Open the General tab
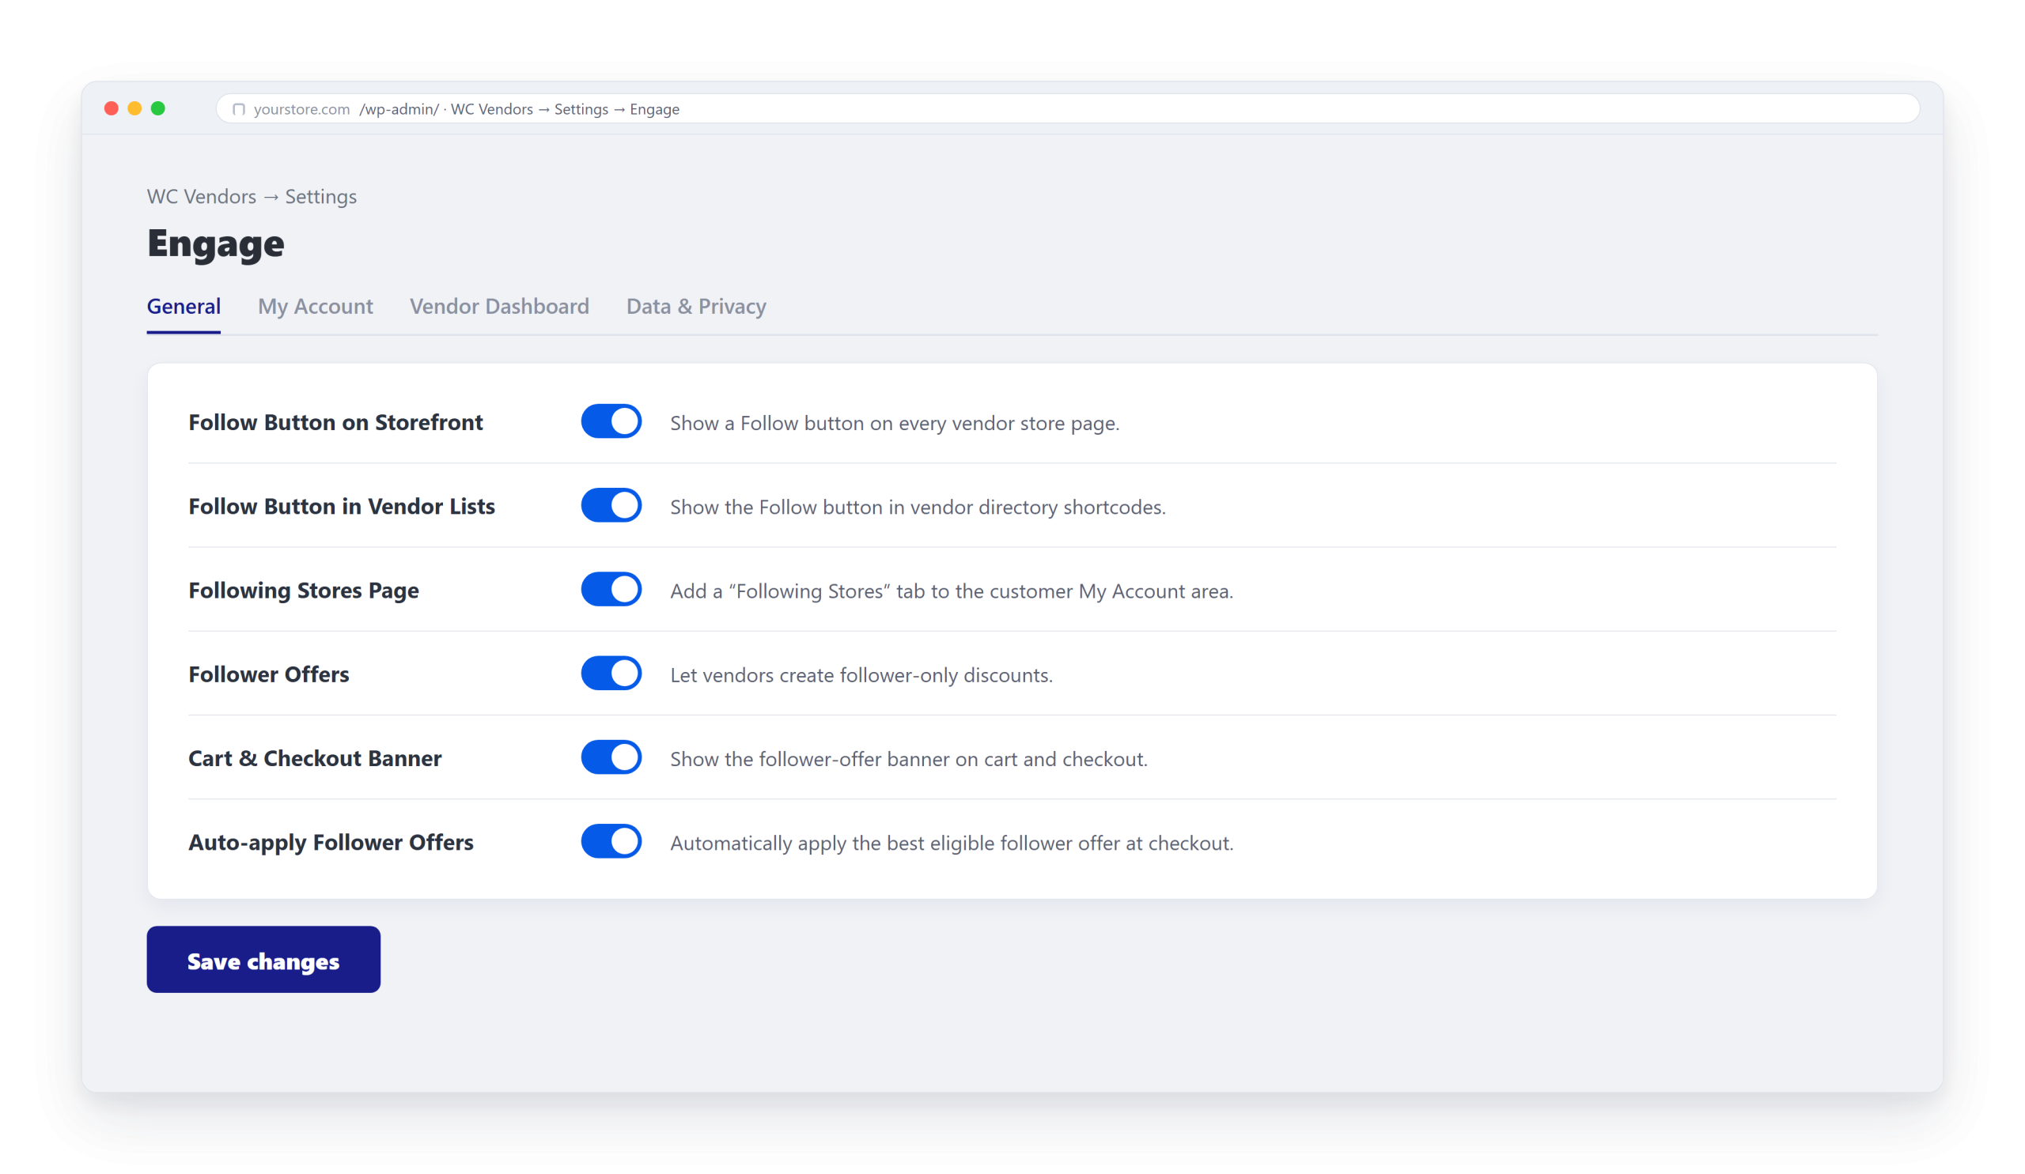 pyautogui.click(x=184, y=306)
